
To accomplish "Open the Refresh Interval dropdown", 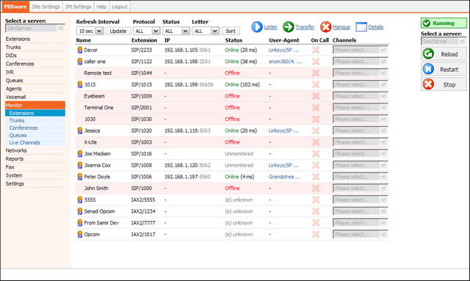I will (90, 31).
